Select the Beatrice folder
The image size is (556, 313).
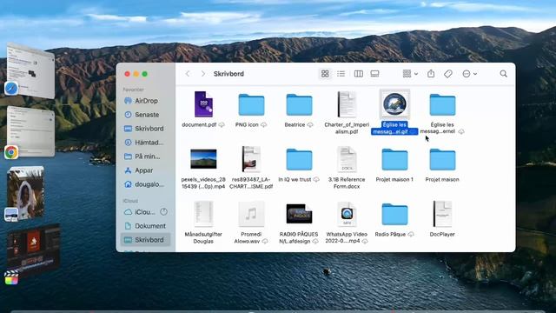[x=299, y=104]
